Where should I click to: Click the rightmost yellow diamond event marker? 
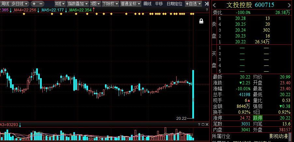point(193,14)
